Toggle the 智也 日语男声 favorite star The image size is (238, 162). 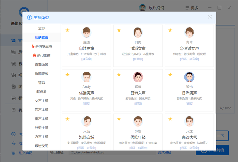pos(170,75)
